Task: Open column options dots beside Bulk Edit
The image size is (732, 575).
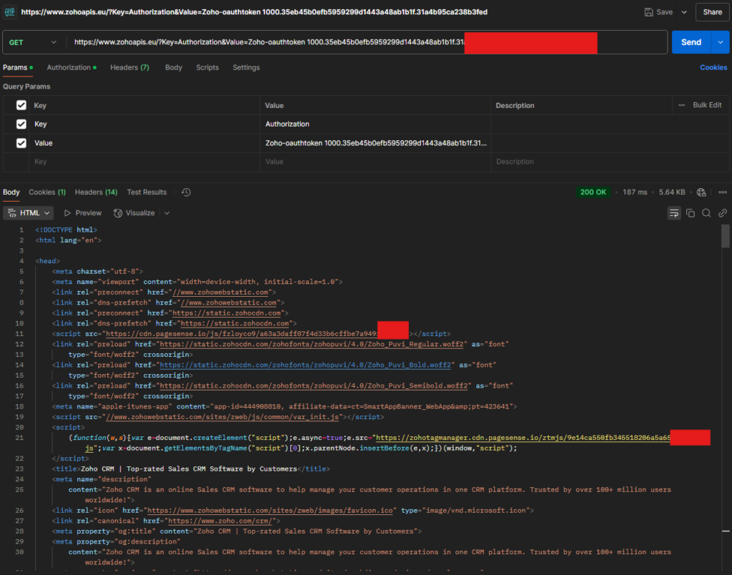Action: tap(681, 105)
